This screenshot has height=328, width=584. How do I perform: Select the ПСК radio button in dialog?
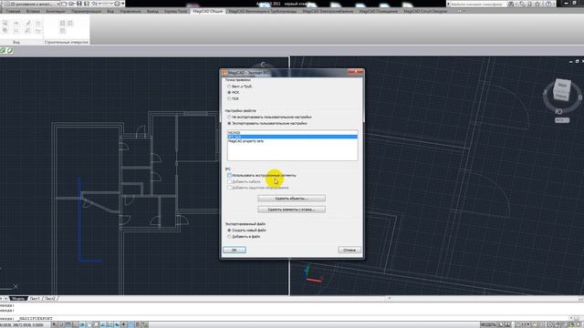tap(229, 99)
